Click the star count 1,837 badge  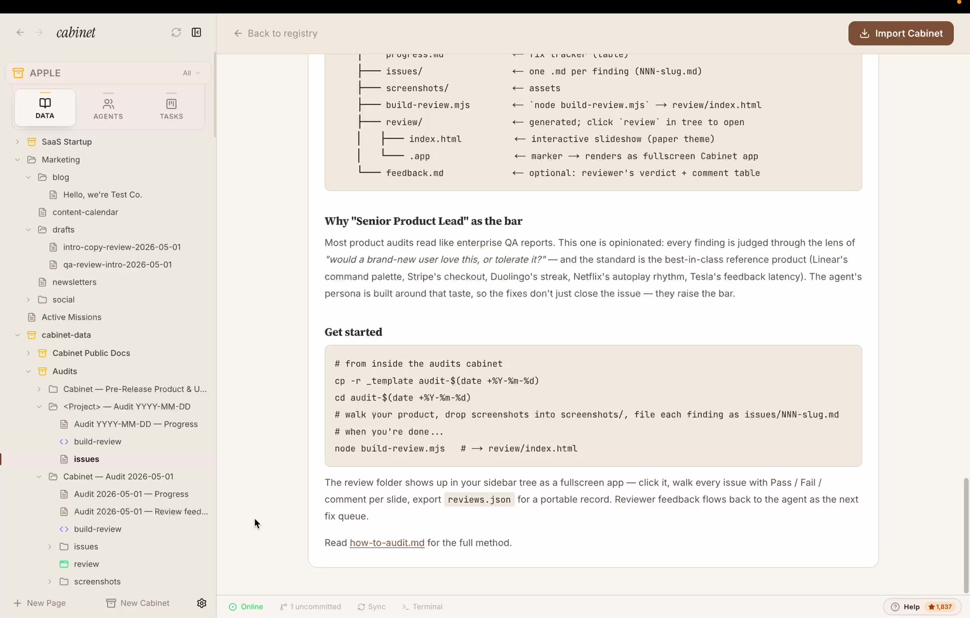pos(940,607)
